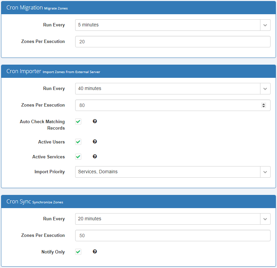The image size is (277, 268).
Task: Uncheck the Active Users checkbox
Action: pos(78,142)
